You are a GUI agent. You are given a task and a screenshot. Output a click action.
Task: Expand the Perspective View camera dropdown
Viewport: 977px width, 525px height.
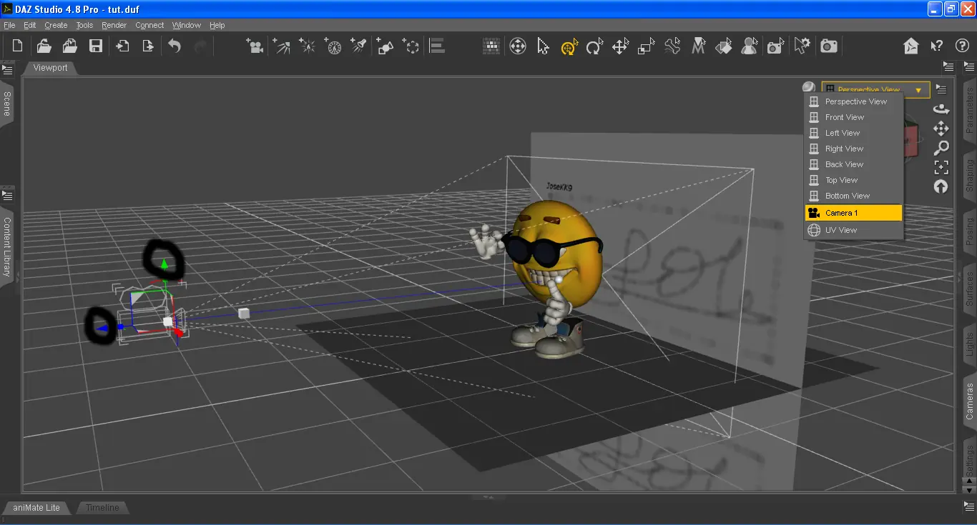(876, 90)
